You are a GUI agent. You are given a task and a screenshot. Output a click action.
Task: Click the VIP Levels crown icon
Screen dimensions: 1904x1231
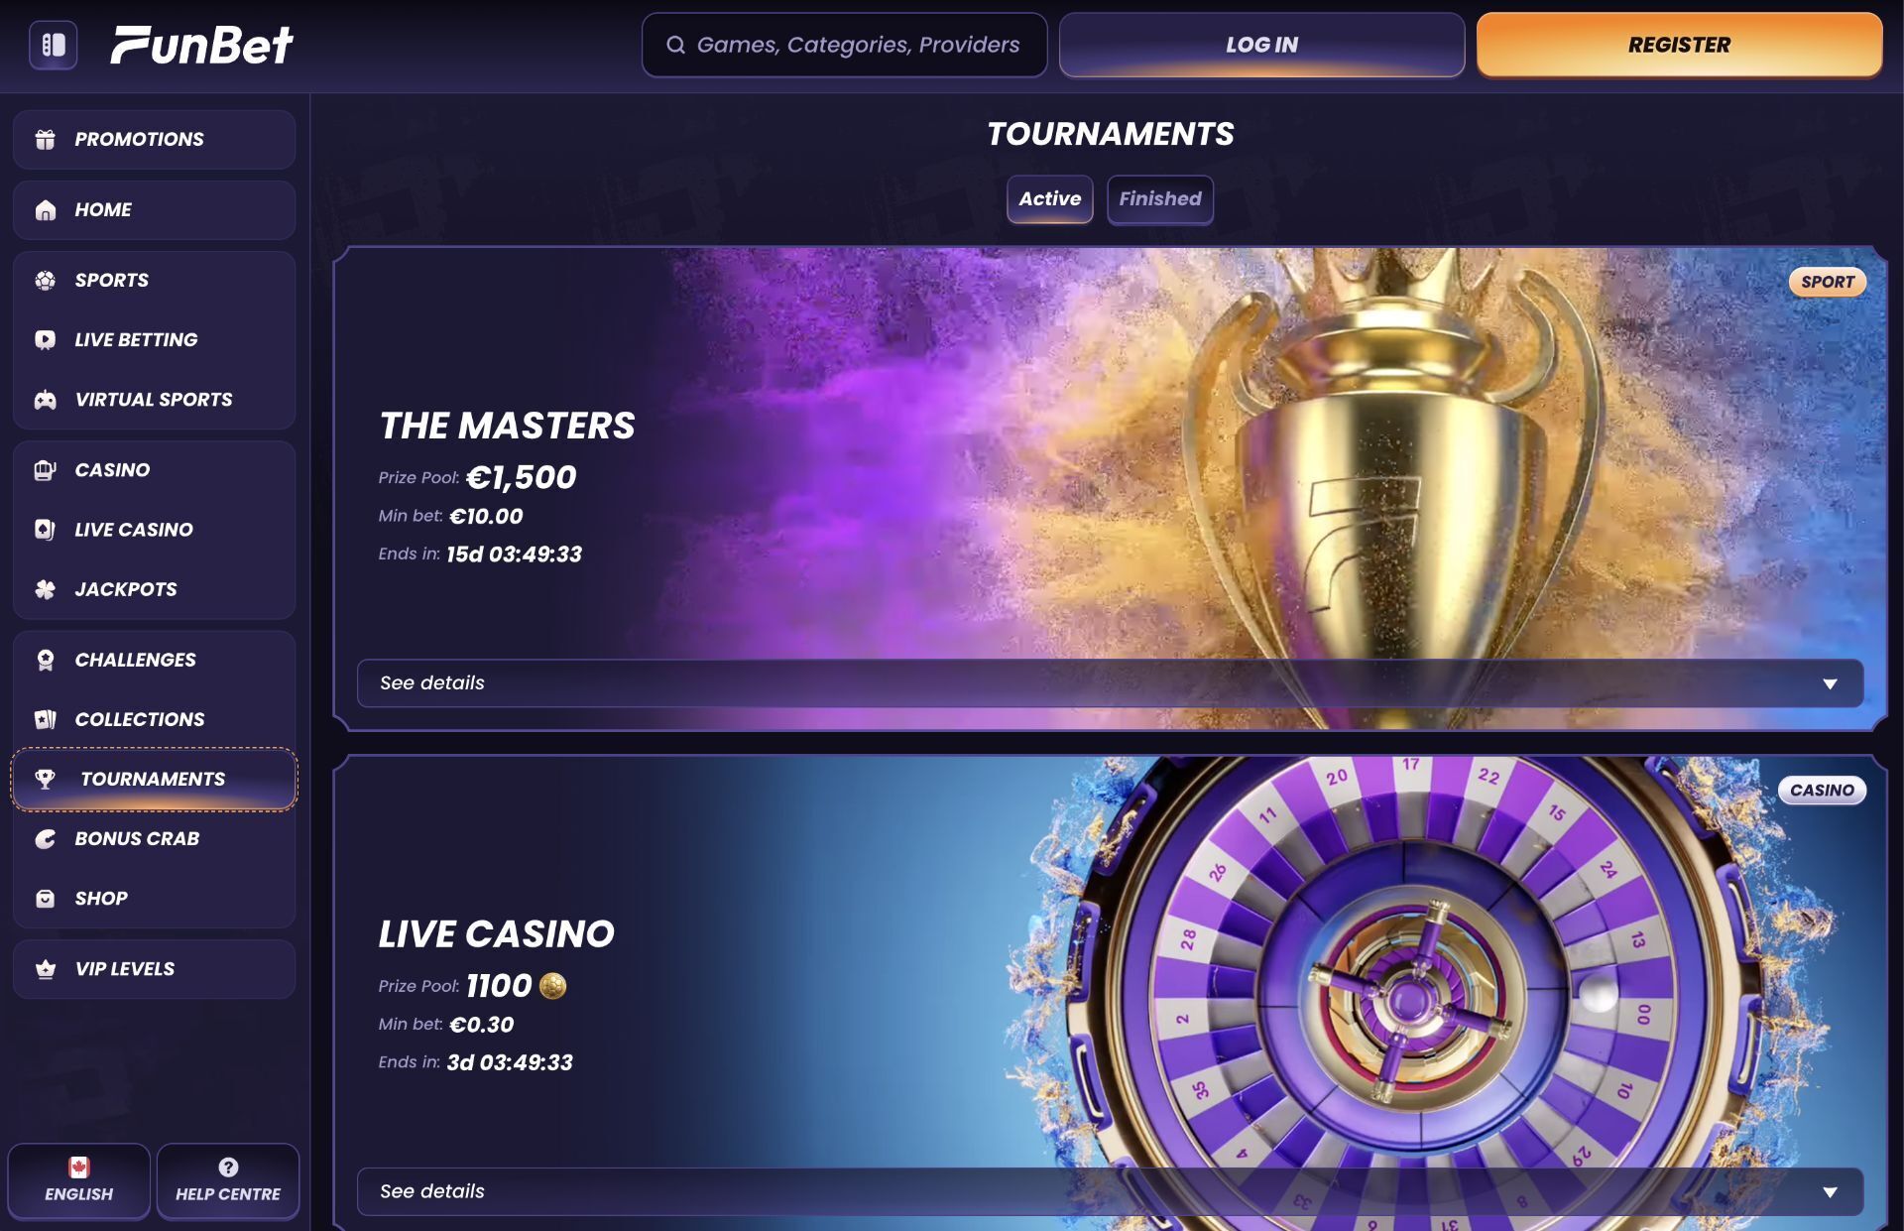[46, 969]
